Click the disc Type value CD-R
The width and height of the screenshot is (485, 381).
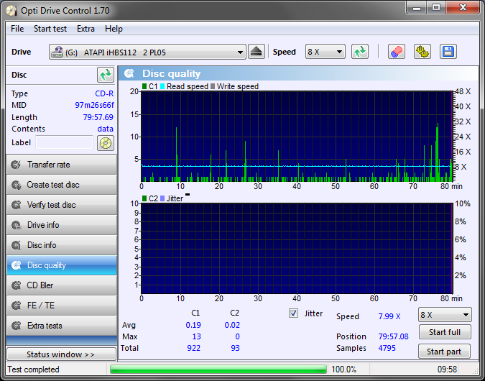point(104,93)
